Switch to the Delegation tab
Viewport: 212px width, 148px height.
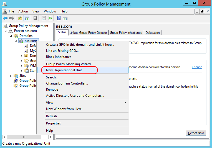coord(153,33)
